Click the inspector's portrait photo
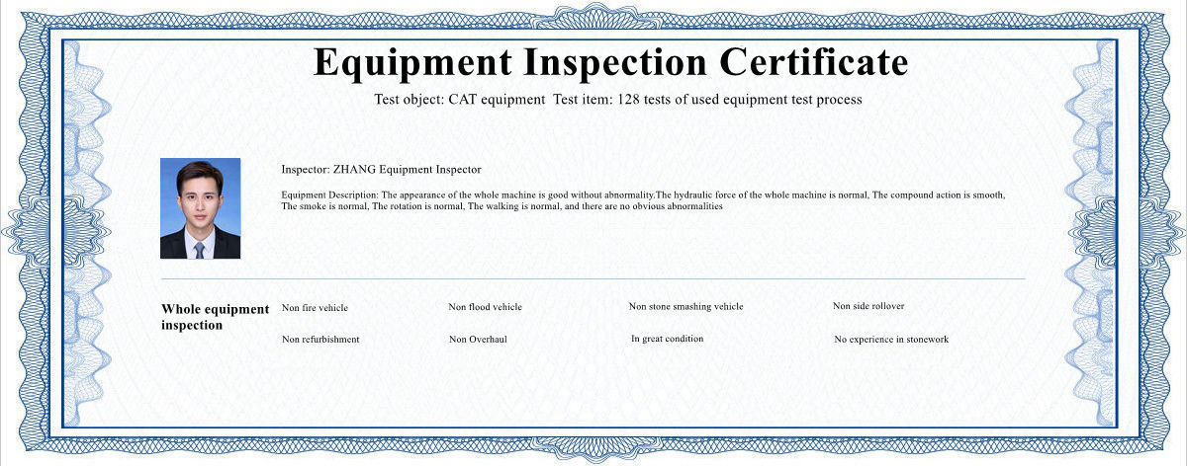 [200, 208]
